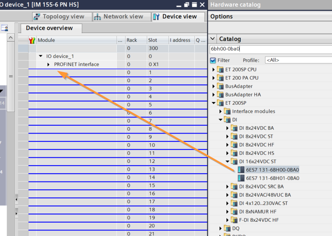
Task: Click the F-DI 8x24VDC HF folder icon
Action: 234,220
